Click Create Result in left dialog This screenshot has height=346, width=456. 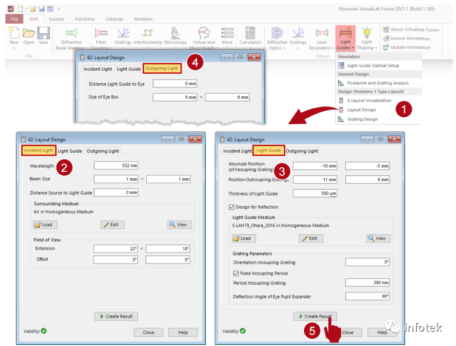tap(116, 316)
